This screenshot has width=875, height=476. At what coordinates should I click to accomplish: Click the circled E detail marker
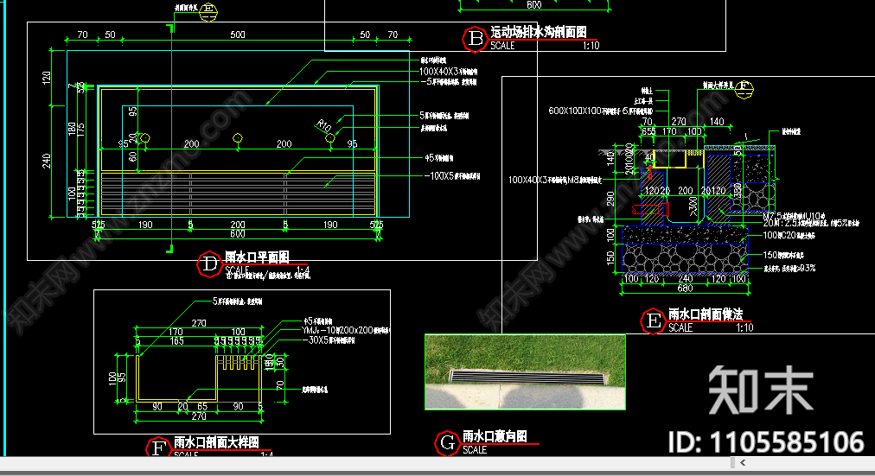click(653, 321)
